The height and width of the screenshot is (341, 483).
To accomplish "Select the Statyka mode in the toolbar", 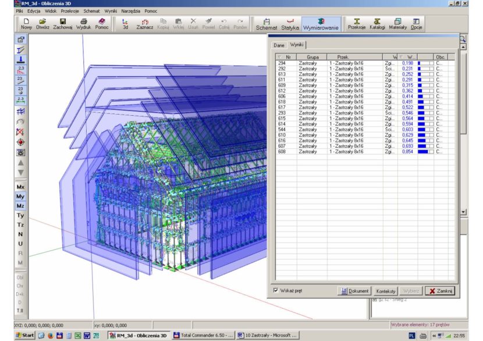I will [290, 23].
